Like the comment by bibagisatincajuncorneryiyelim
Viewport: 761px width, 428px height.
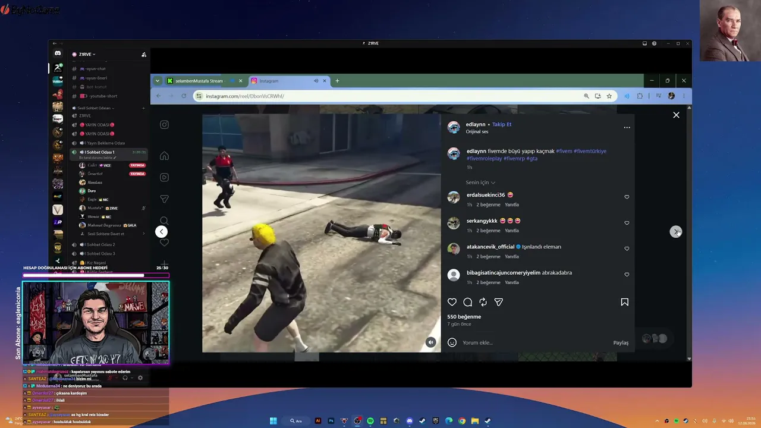click(x=627, y=275)
